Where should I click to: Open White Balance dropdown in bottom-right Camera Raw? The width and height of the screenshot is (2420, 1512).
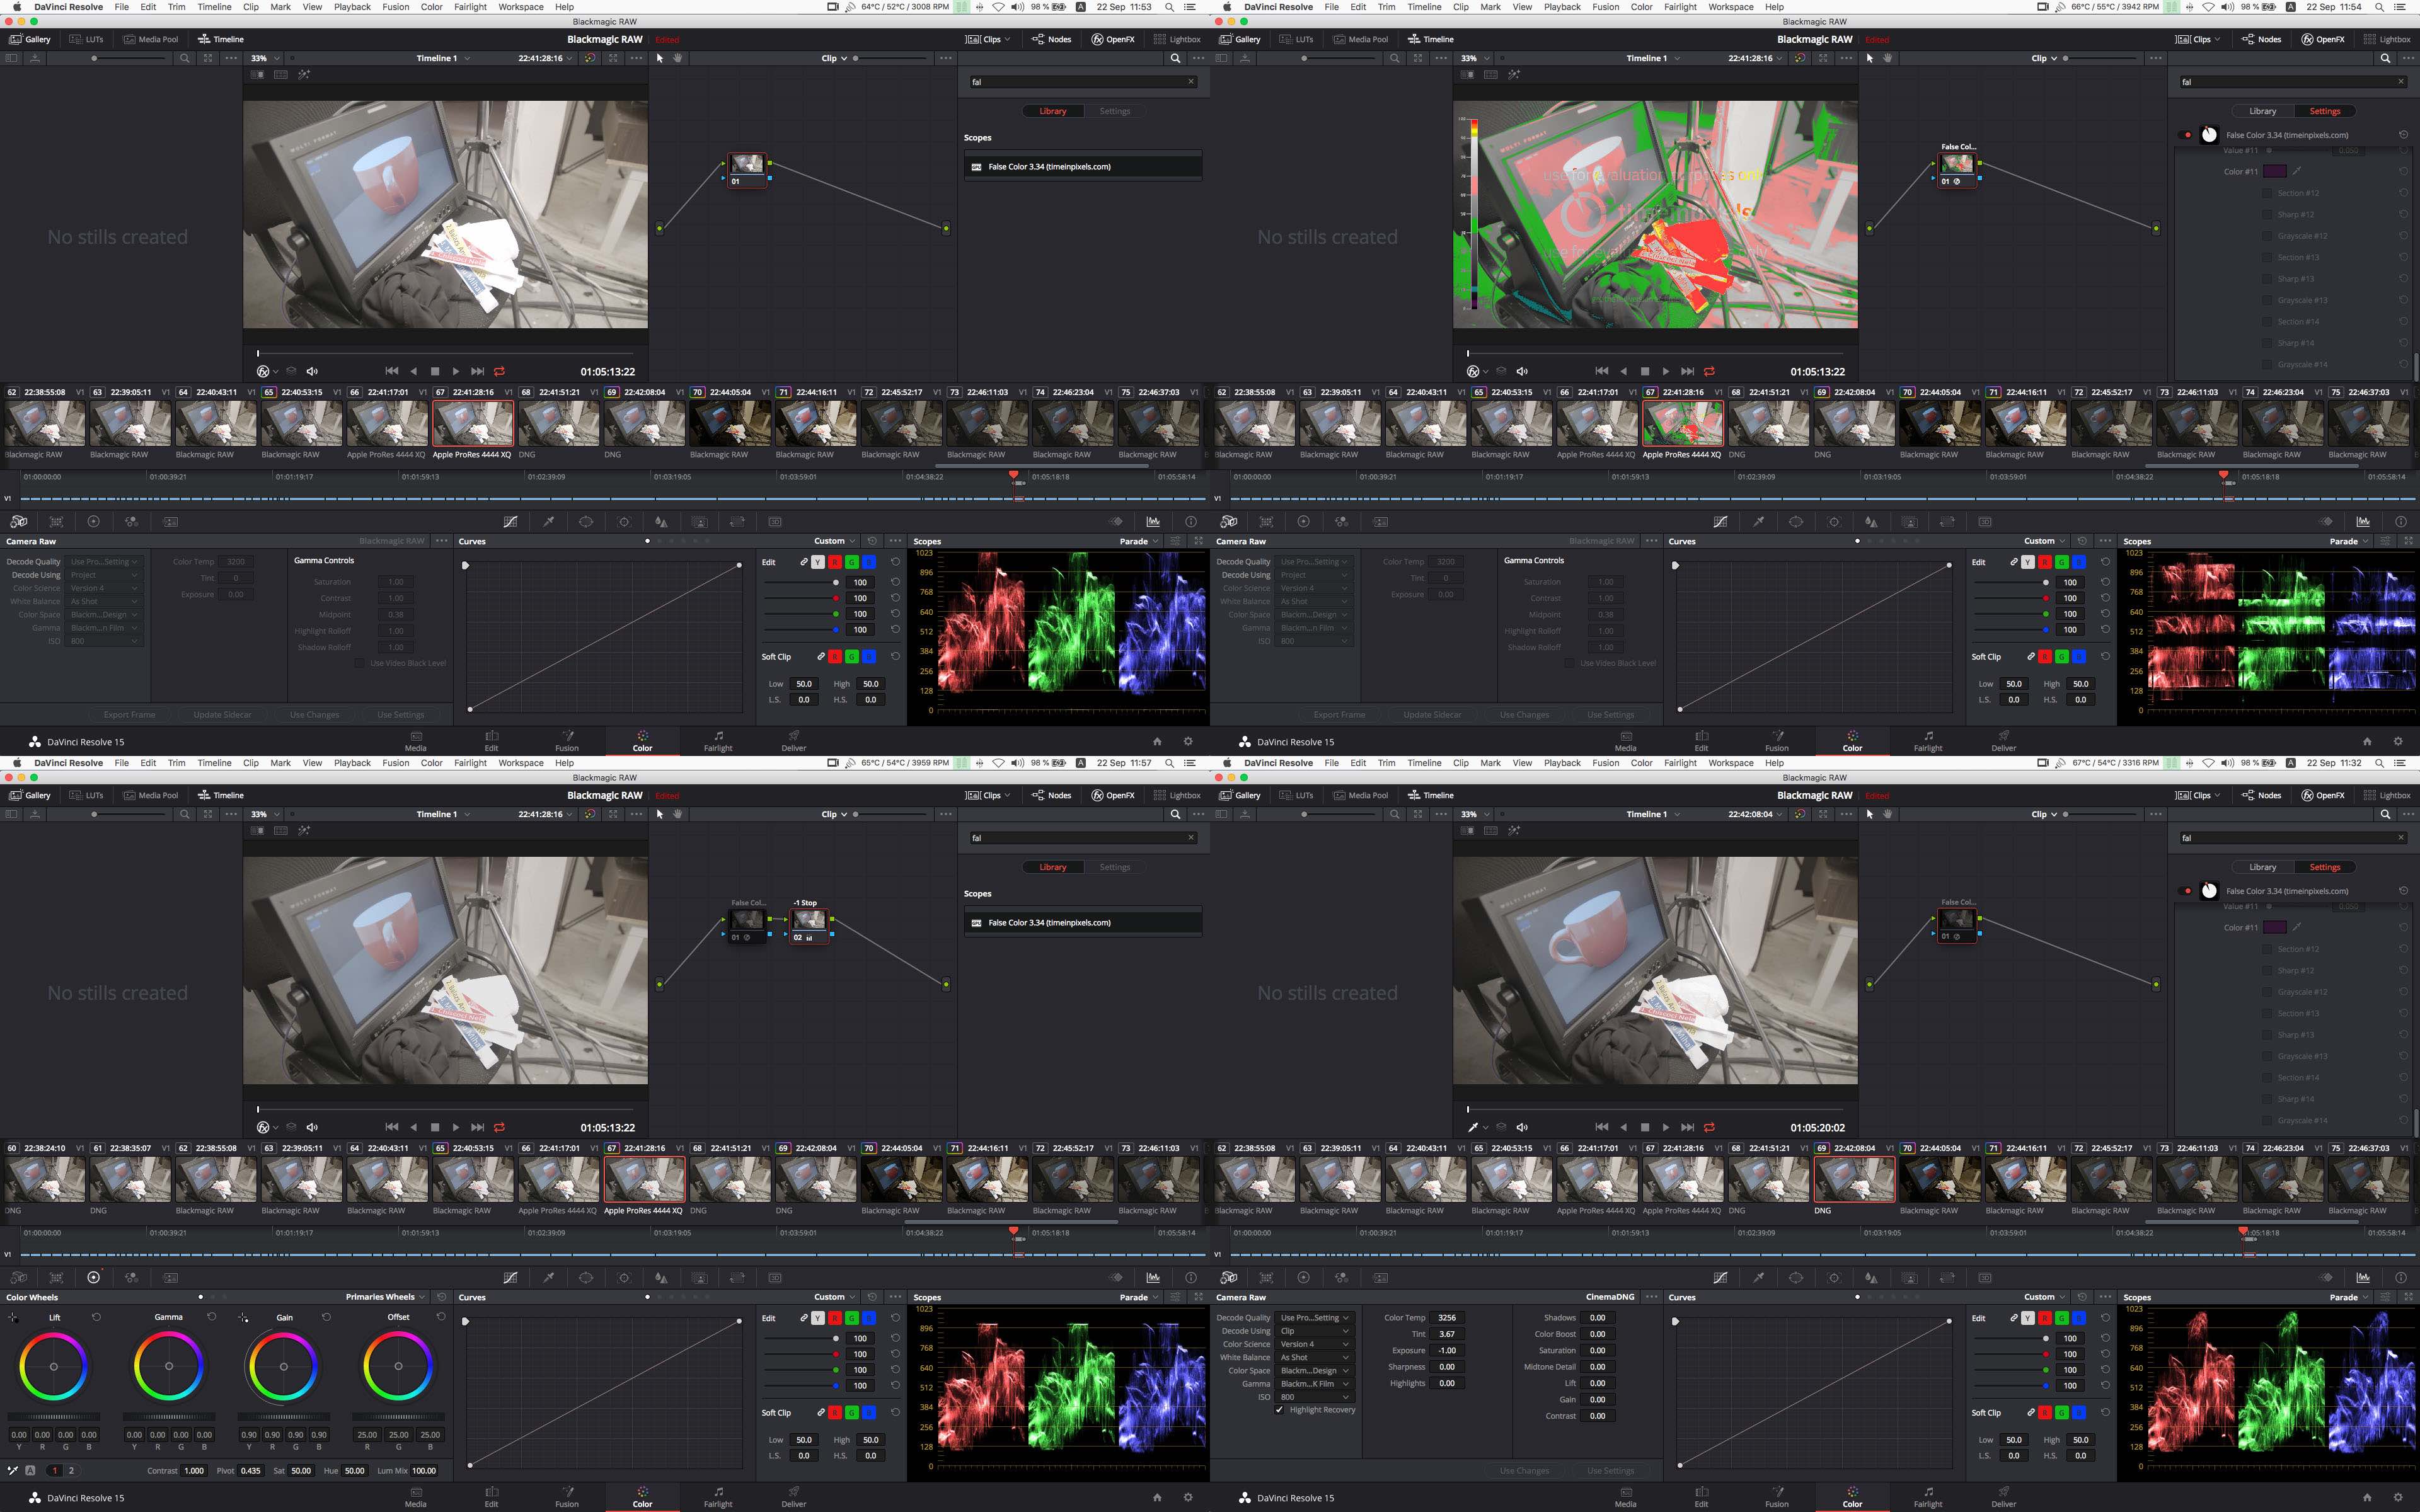click(x=1315, y=1357)
